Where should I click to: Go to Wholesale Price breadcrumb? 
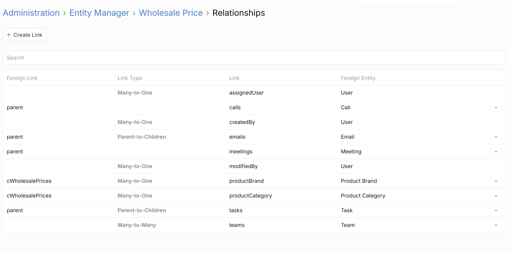171,13
